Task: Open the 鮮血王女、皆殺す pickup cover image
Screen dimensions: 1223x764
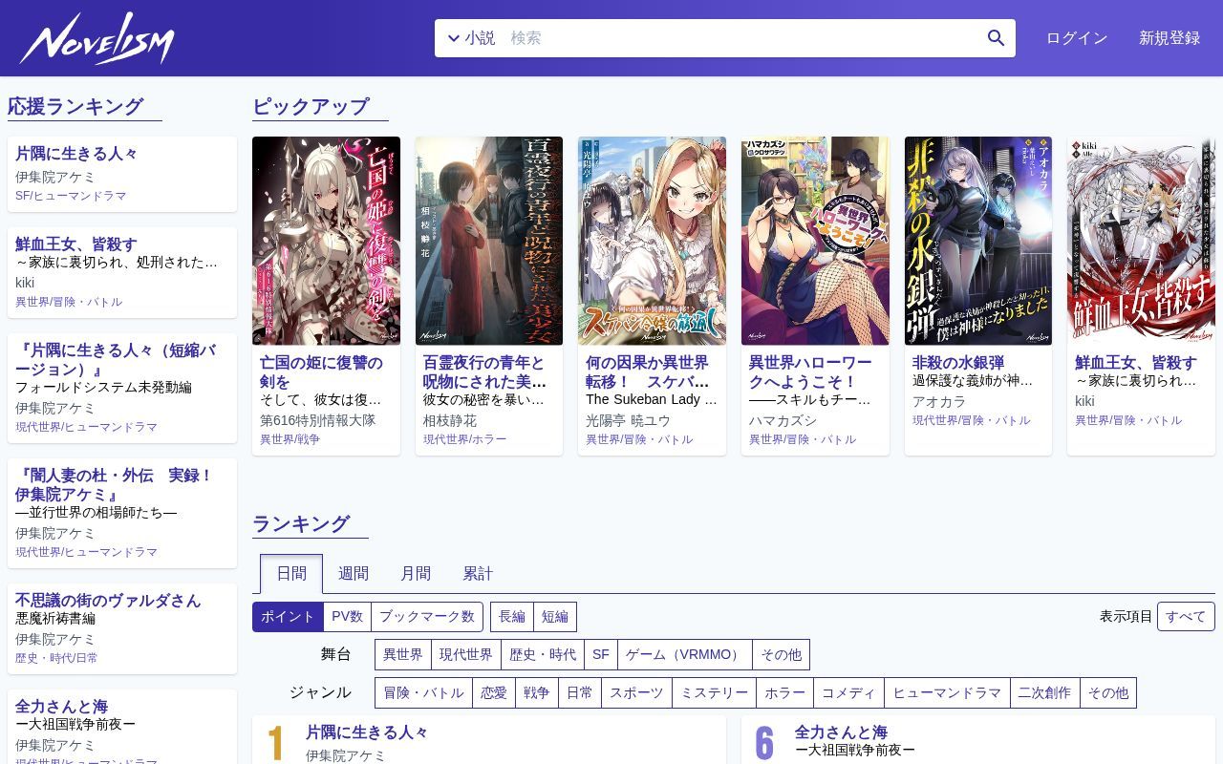Action: click(1141, 241)
